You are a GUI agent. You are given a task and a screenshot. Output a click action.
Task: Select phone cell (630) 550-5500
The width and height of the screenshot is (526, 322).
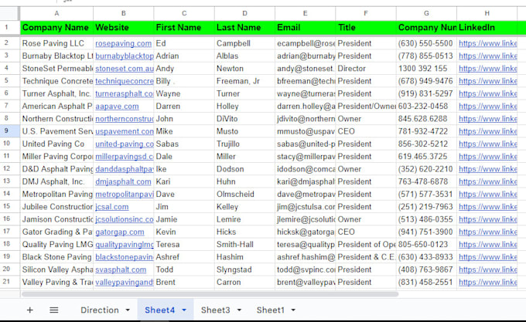426,43
